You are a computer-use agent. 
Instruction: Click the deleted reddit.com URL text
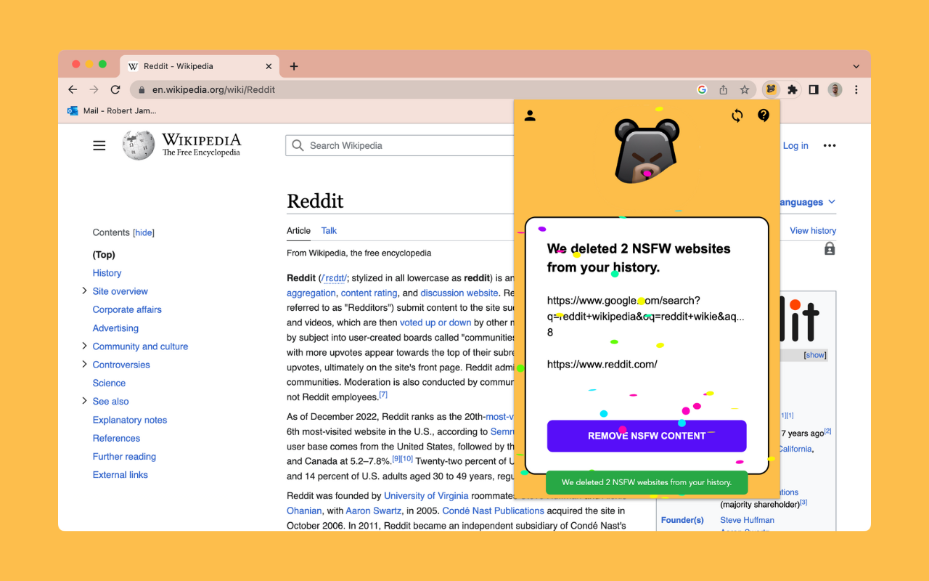tap(602, 365)
